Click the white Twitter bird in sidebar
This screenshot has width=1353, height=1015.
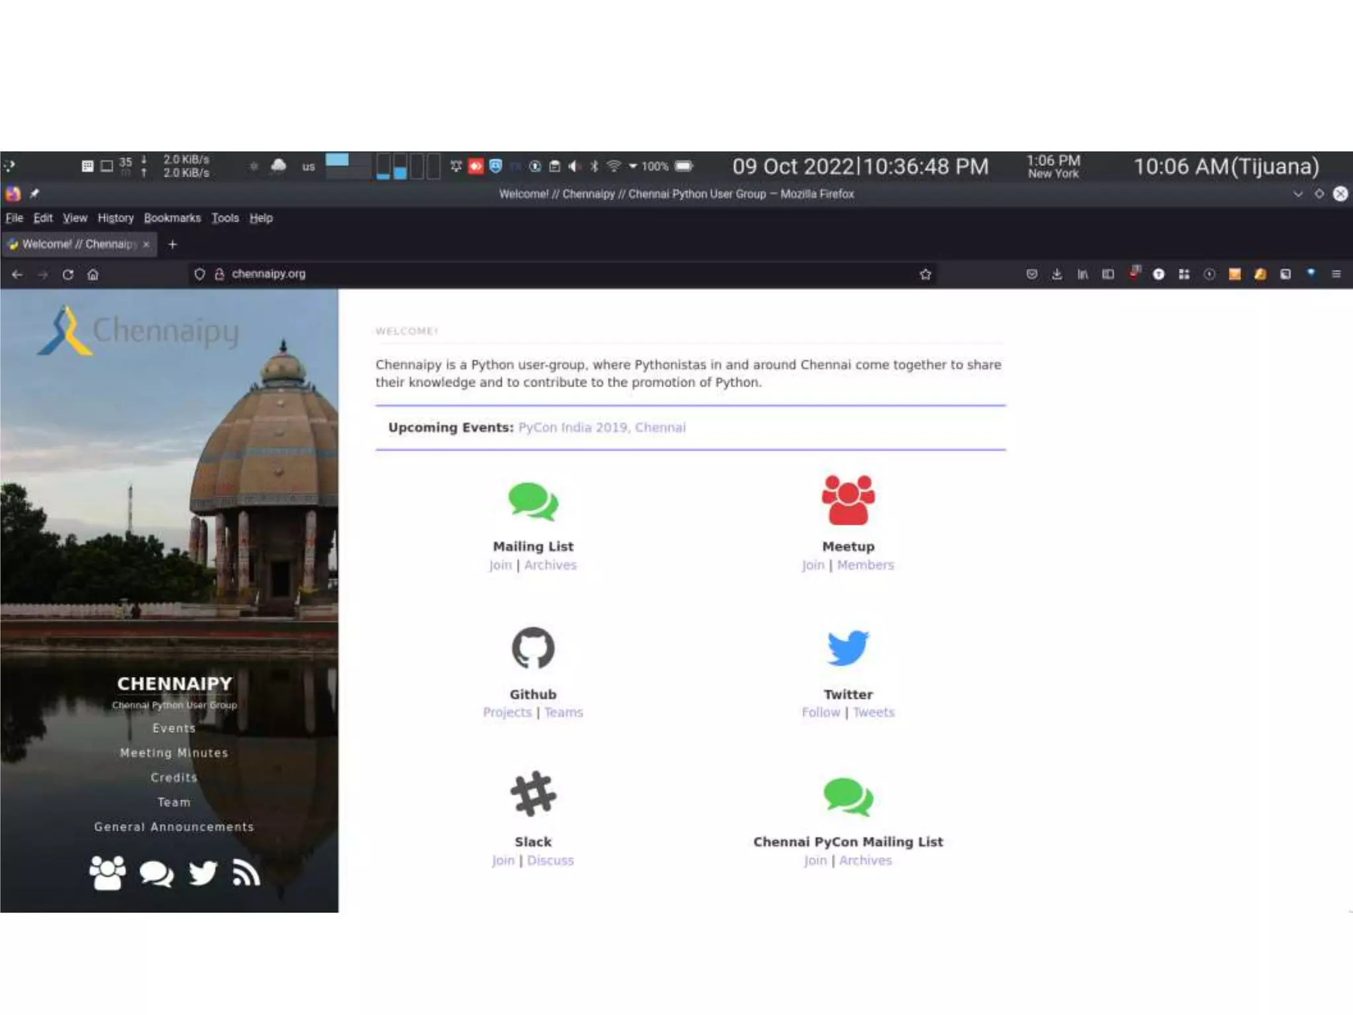(203, 873)
